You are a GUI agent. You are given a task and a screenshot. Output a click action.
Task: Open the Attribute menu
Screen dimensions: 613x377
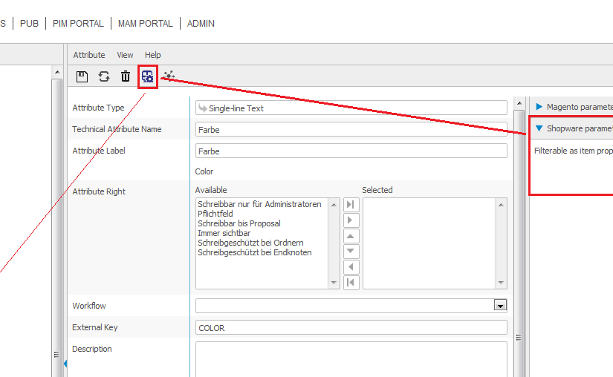pyautogui.click(x=88, y=55)
